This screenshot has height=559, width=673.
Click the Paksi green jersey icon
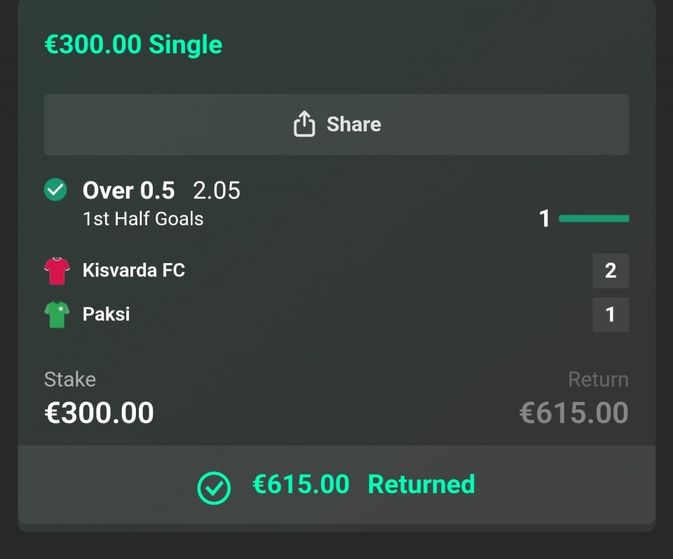pos(57,314)
